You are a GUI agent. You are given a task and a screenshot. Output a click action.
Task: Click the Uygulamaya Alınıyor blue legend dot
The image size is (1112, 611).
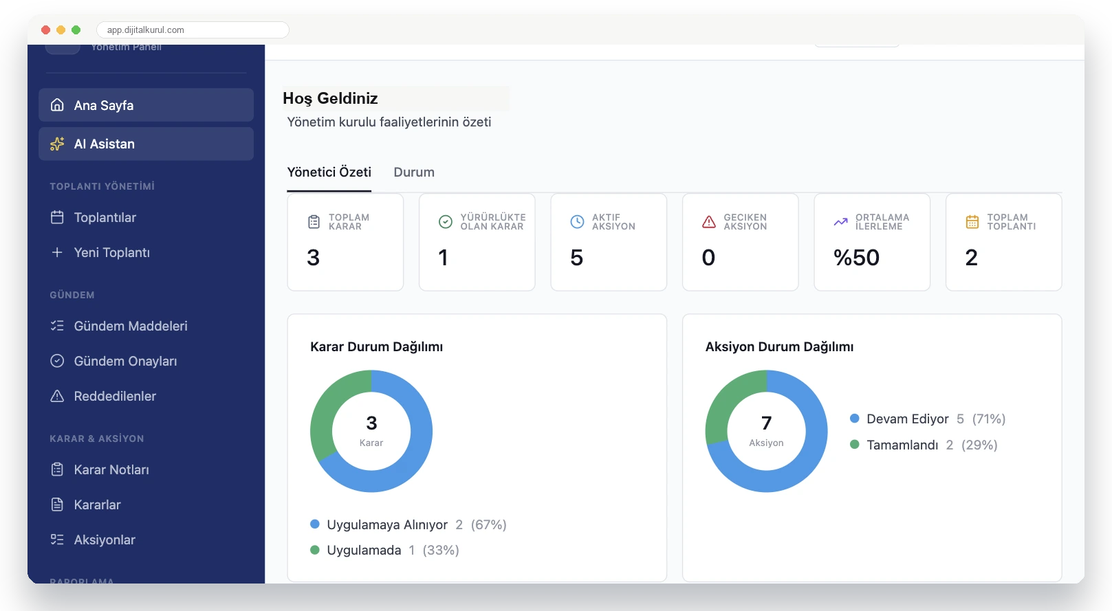315,524
